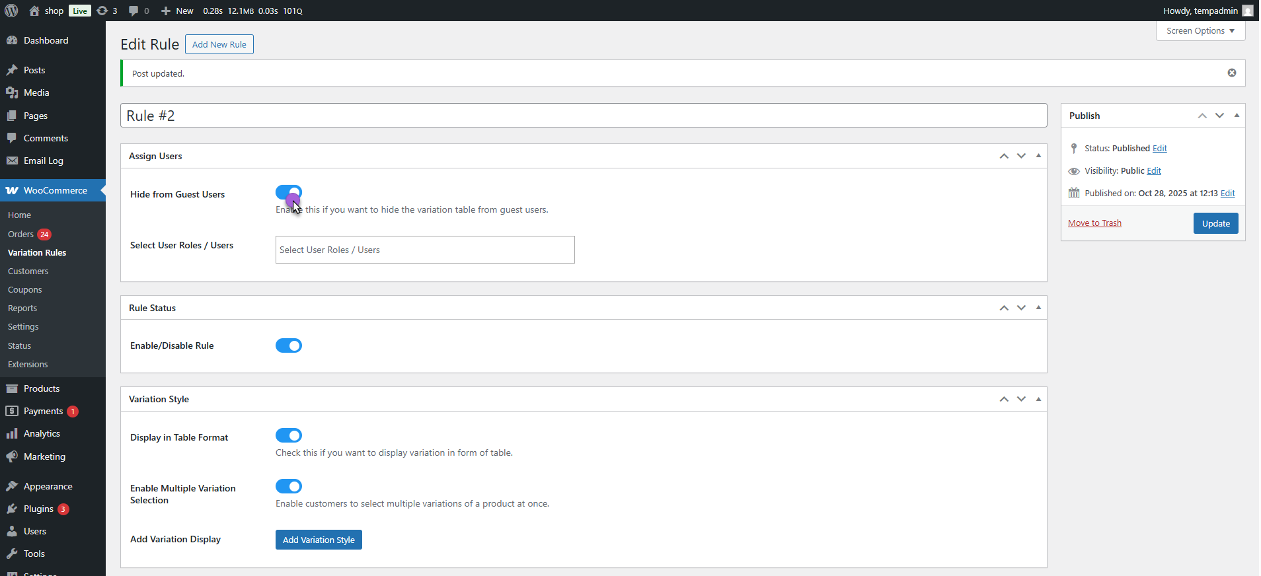
Task: Click the Published on calendar icon
Action: [1074, 193]
